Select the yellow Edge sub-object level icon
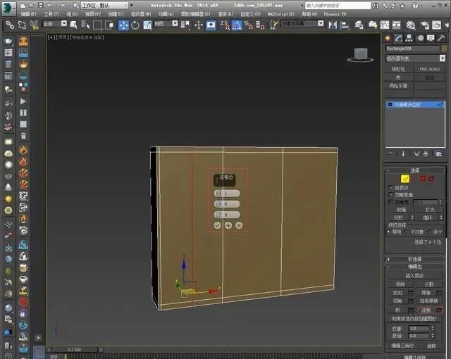This screenshot has width=451, height=359. [405, 179]
